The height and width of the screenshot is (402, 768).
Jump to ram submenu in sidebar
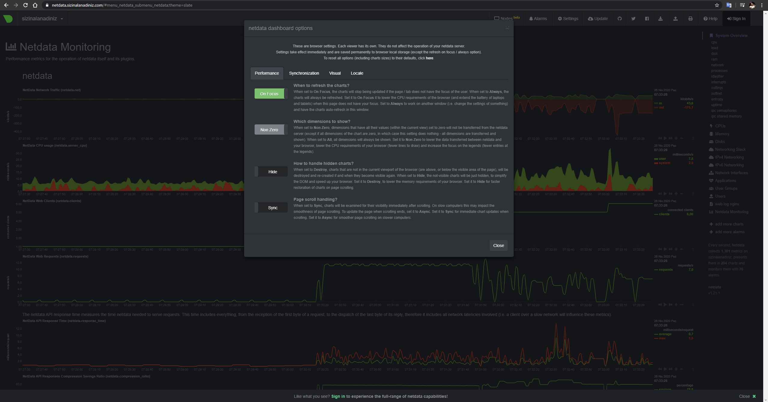[714, 59]
